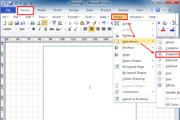Viewport: 180px width, 120px height.
Task: Click the blue Help question mark icon
Action: point(158,10)
